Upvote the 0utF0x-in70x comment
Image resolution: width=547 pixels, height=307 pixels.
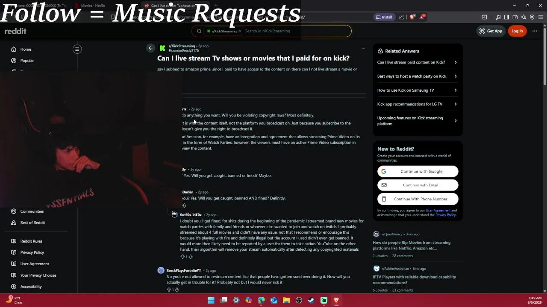coord(182,257)
